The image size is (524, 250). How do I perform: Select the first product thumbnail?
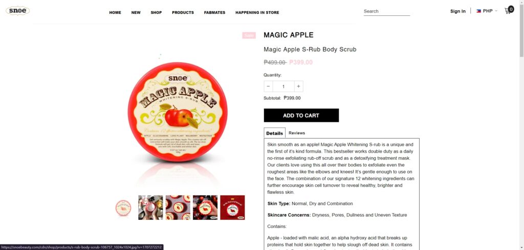123,208
